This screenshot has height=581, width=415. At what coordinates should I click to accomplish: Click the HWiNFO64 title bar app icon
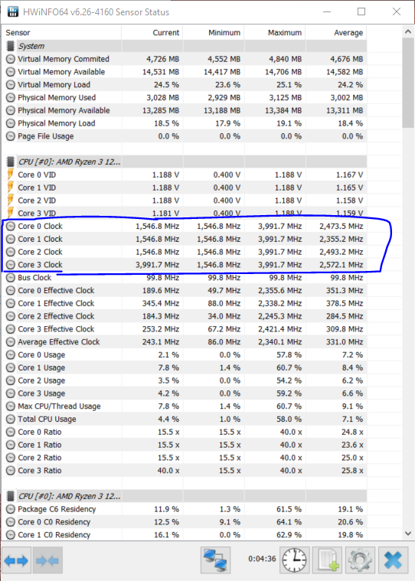coord(13,11)
